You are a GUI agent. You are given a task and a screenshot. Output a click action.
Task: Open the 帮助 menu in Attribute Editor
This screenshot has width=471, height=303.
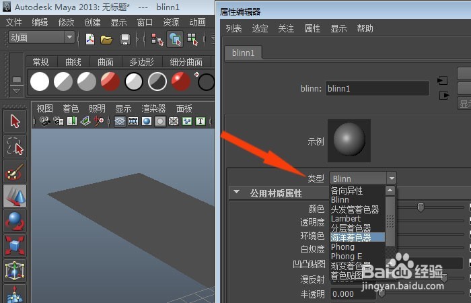(365, 28)
